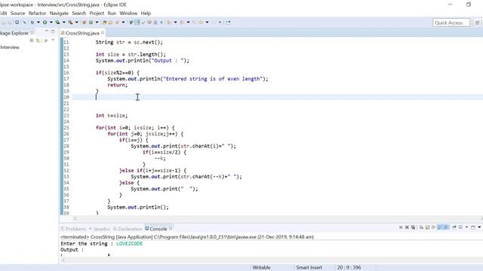Click the Coverage launch icon
483x271 pixels.
[57, 23]
